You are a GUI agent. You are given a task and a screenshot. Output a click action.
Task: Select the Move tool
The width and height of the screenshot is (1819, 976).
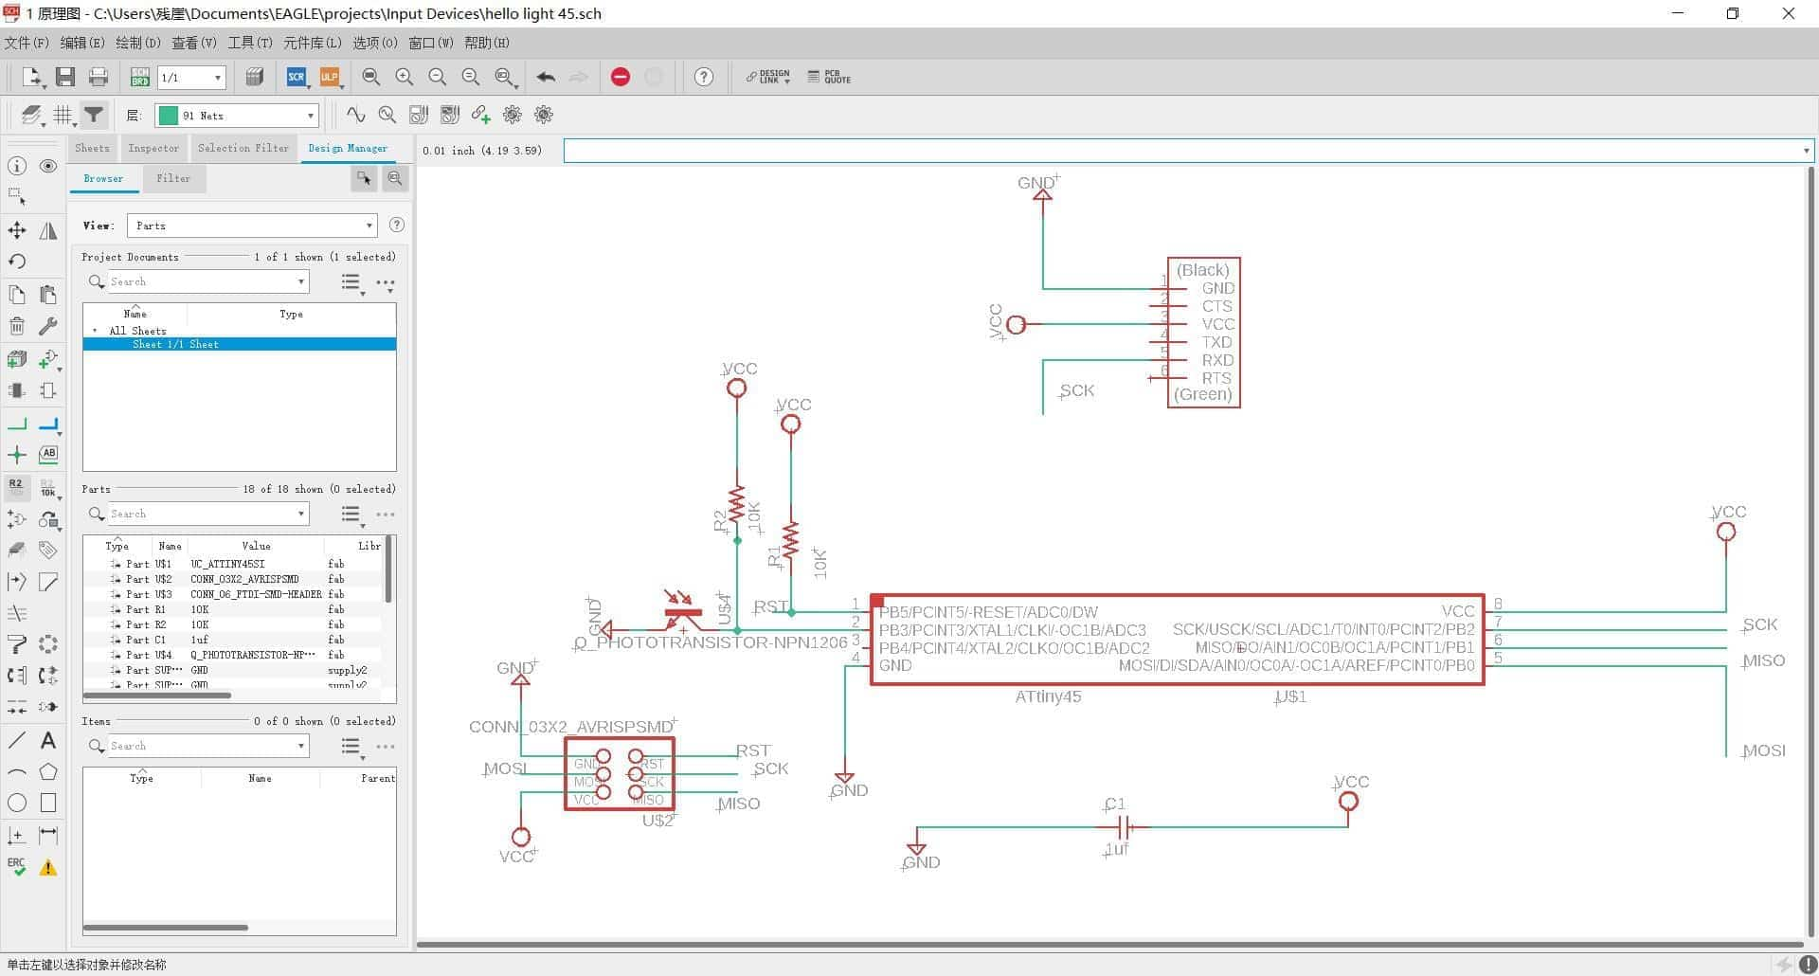coord(17,230)
